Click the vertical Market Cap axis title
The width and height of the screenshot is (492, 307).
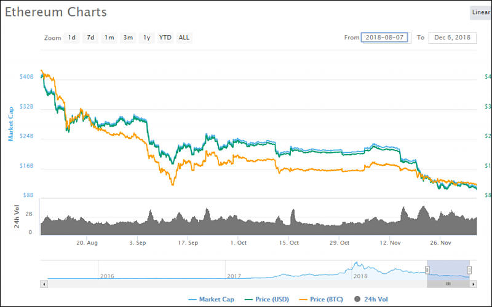pos(10,124)
